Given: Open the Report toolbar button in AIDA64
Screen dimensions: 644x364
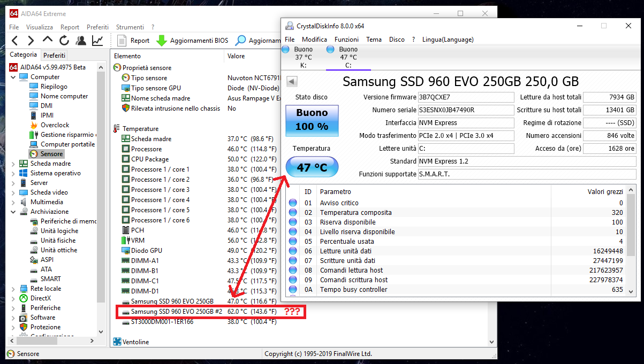Looking at the screenshot, I should [133, 40].
